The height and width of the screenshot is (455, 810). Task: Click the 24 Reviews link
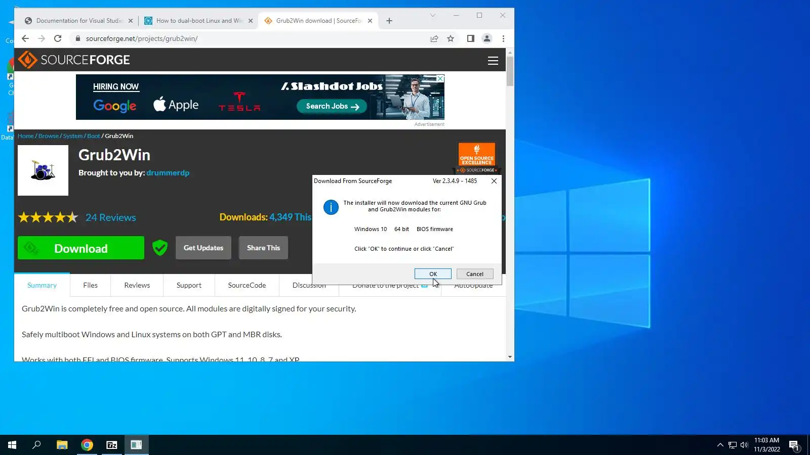coord(111,217)
